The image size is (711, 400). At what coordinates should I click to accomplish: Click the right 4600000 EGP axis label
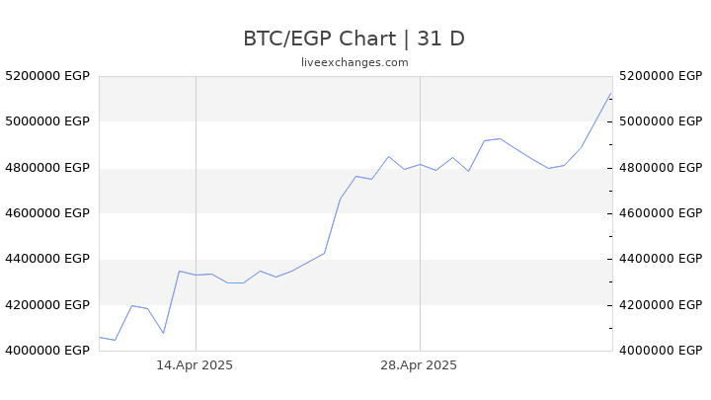(x=661, y=213)
